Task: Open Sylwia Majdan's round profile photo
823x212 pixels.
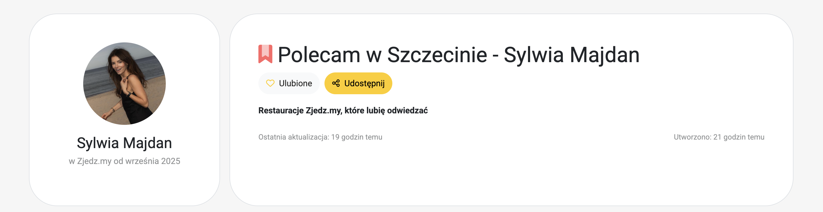Action: pyautogui.click(x=124, y=84)
